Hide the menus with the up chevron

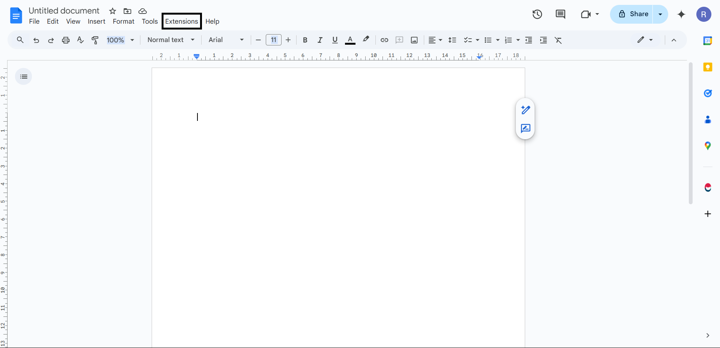point(674,40)
